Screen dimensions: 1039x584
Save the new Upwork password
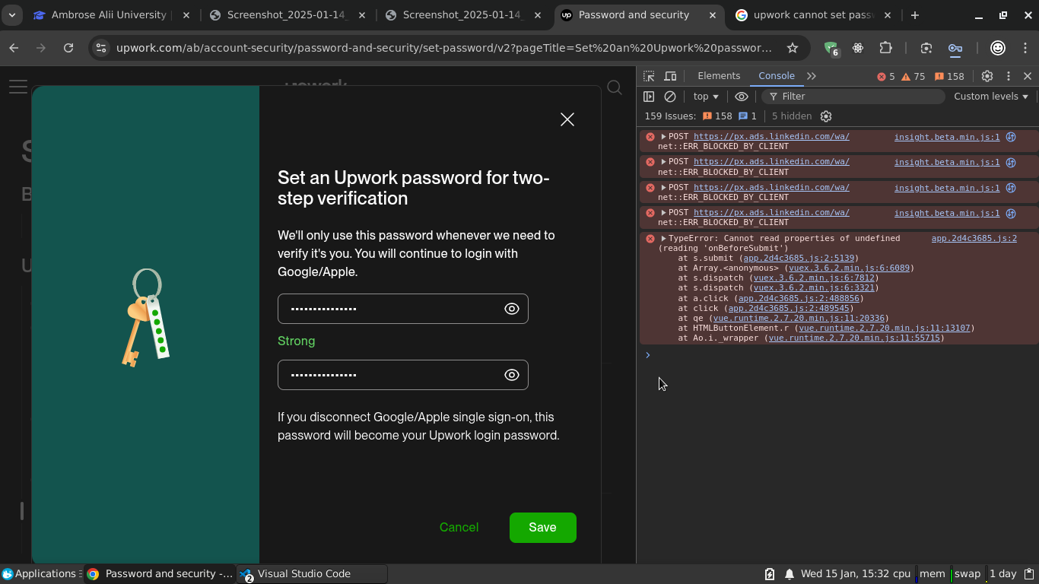(543, 528)
